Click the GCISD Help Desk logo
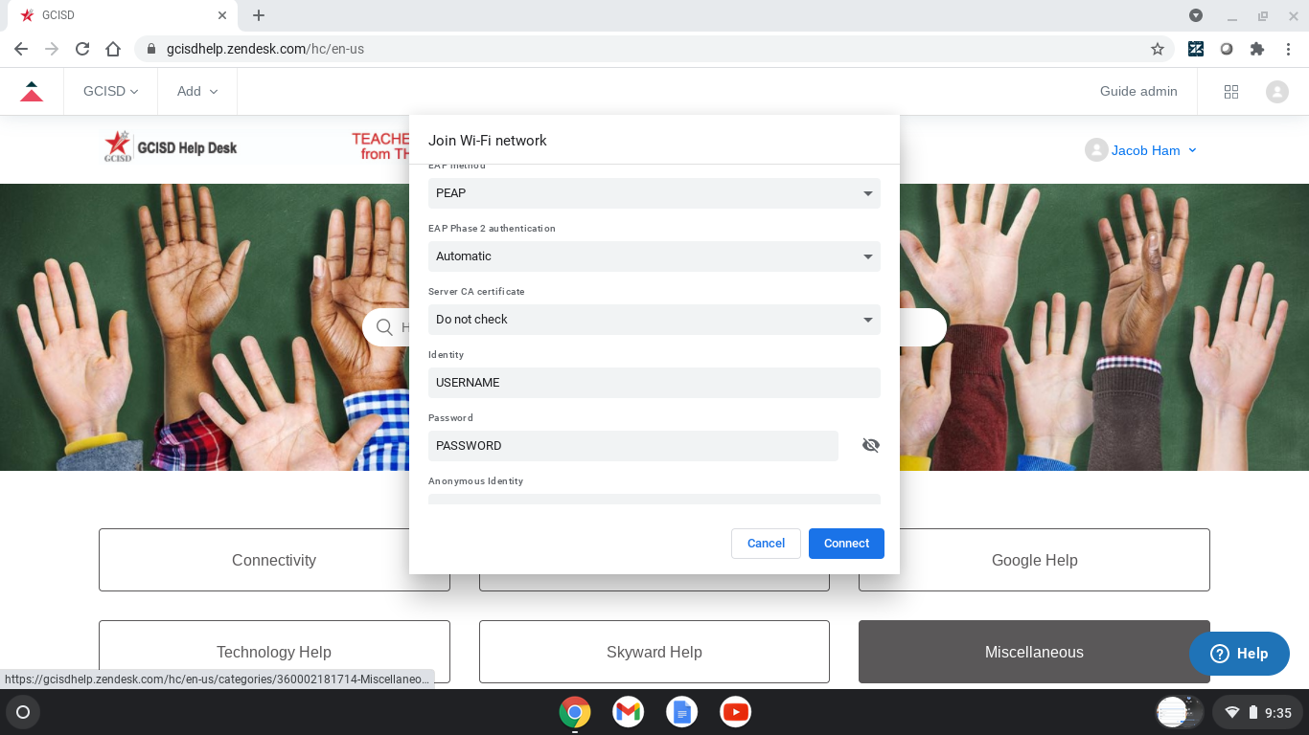 pyautogui.click(x=171, y=146)
